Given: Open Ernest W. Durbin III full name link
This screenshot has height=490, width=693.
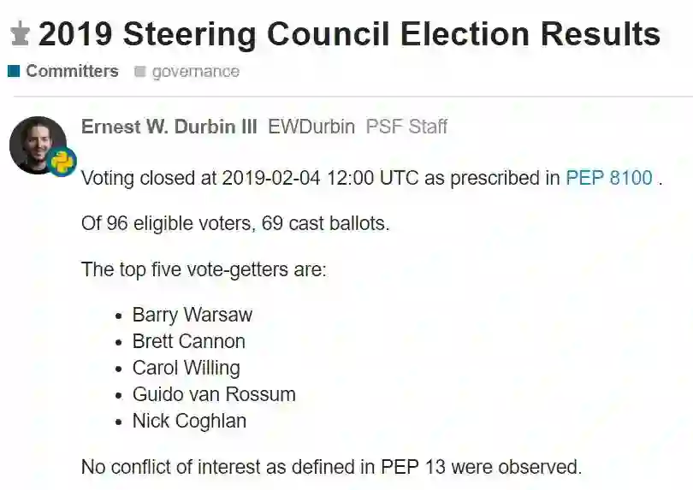Looking at the screenshot, I should [x=169, y=127].
